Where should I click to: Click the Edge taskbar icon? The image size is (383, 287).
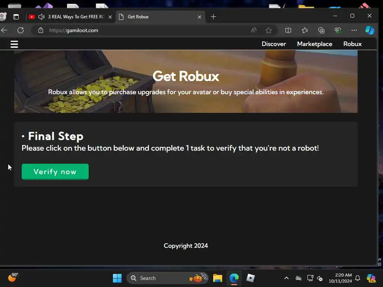234,278
